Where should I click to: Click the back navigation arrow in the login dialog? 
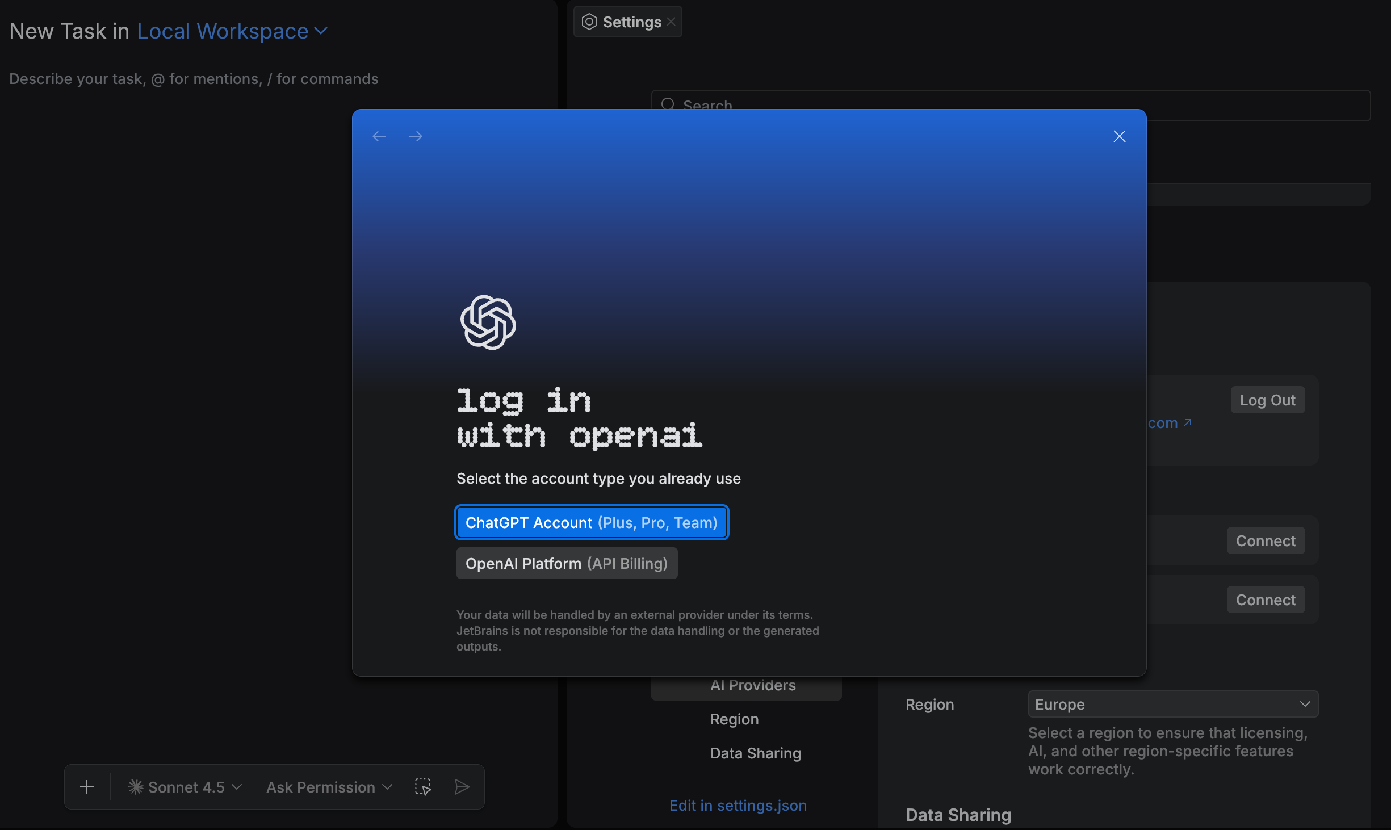(380, 136)
